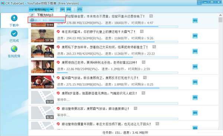The width and height of the screenshot is (223, 136).
Task: Expand the Paste URL dropdown arrow
Action: click(51, 10)
